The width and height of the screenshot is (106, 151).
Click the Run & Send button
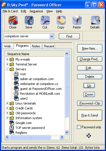click(x=90, y=115)
